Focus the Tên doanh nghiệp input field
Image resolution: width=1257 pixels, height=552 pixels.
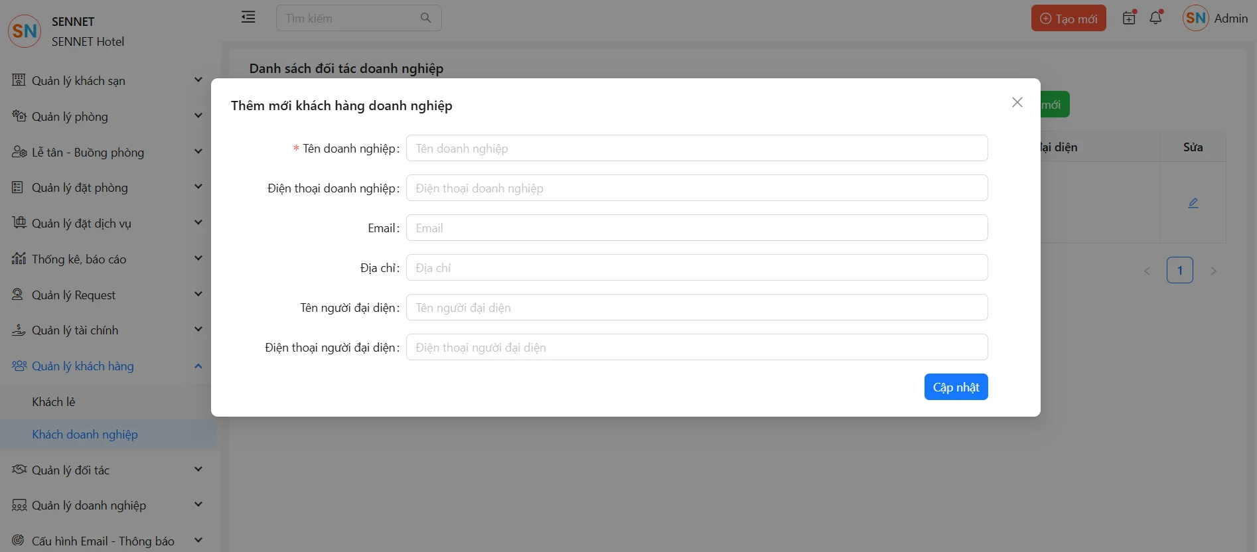point(697,149)
